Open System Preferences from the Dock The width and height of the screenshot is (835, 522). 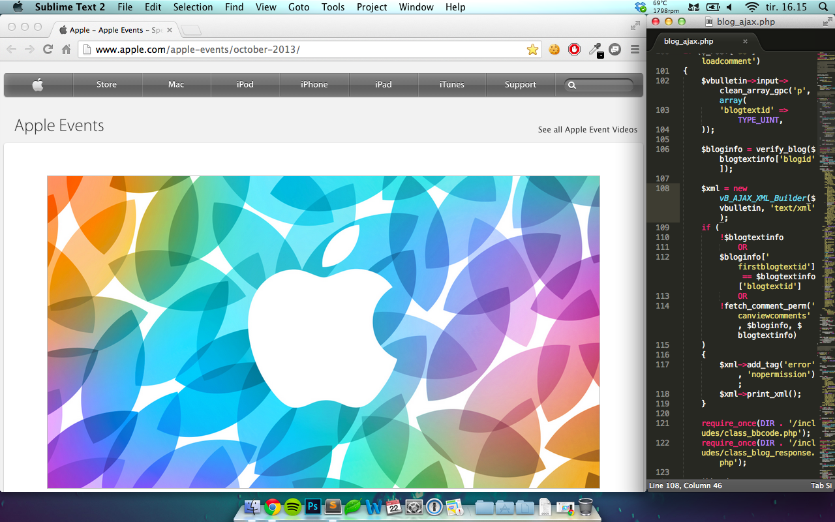point(414,506)
